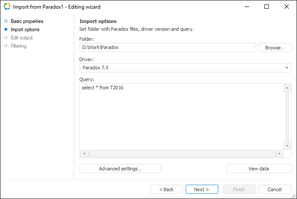Viewport: 297px width, 199px height.
Task: Click the horizontal scrollbar track of query
Action: click(x=181, y=154)
